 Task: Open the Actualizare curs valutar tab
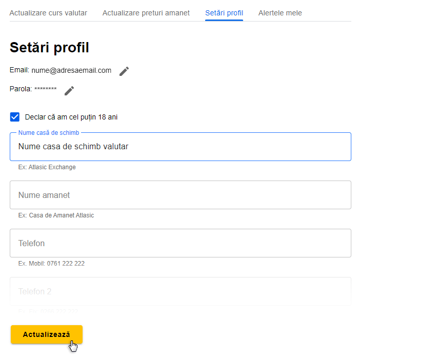point(48,13)
